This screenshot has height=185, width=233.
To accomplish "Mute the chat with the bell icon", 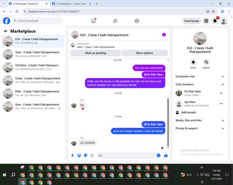I will pos(193,62).
